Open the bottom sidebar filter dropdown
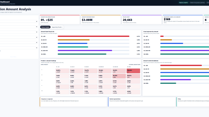Screen dimensions: 209x117 pos(19,48)
